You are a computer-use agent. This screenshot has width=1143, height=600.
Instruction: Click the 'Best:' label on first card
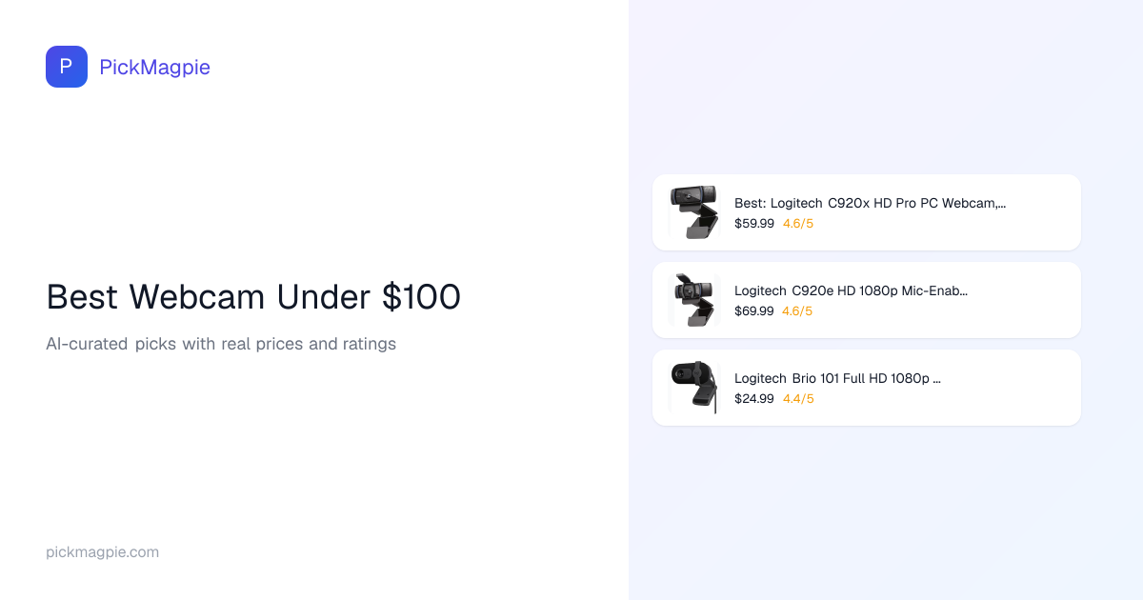[x=750, y=203]
